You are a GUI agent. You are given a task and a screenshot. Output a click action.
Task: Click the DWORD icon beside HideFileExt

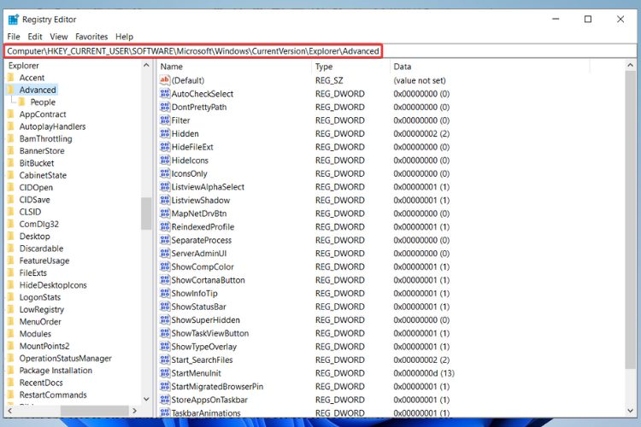click(165, 147)
